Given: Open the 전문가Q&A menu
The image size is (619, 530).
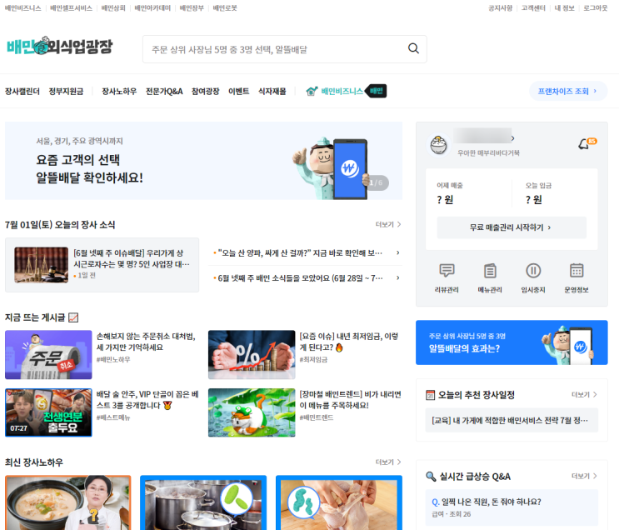Looking at the screenshot, I should [x=164, y=91].
